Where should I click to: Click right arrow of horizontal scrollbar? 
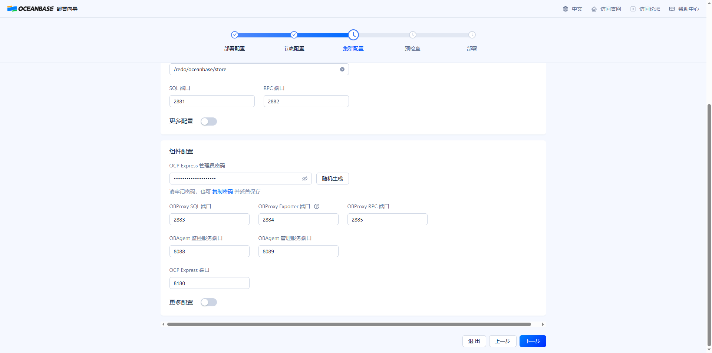(543, 324)
